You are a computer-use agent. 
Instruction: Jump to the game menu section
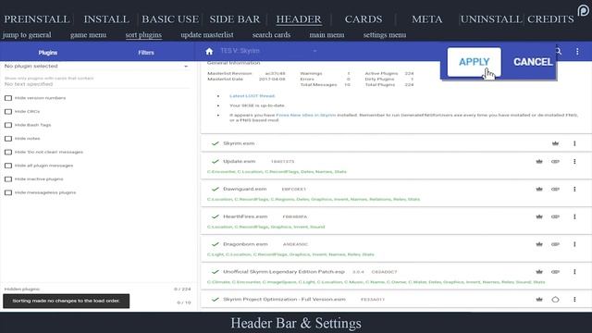pyautogui.click(x=88, y=35)
